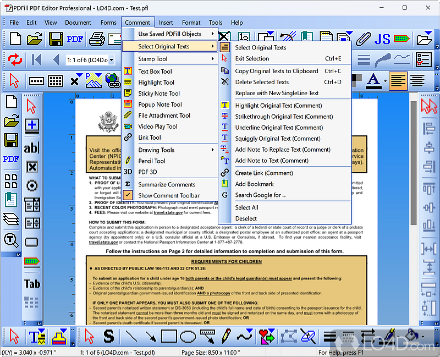Click Search Google for ... entry
This screenshot has height=357, width=440.
click(x=285, y=195)
